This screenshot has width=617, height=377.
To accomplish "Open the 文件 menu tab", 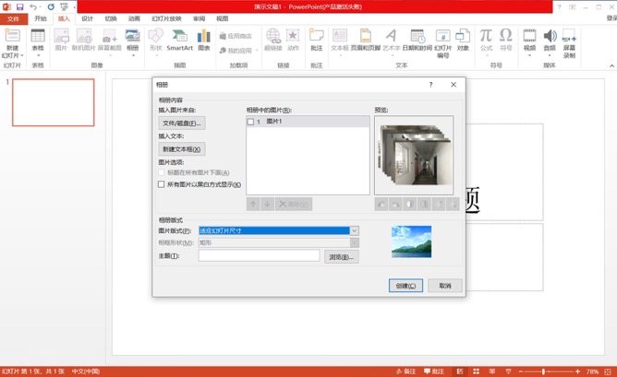I will click(x=14, y=18).
